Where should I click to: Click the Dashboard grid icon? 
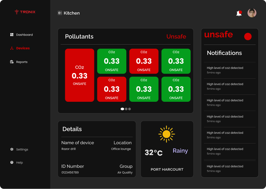12,35
